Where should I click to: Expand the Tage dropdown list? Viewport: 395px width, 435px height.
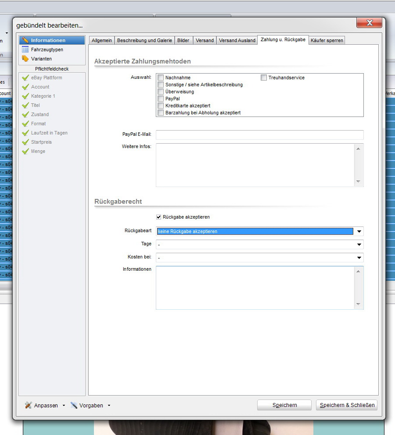[x=359, y=244]
